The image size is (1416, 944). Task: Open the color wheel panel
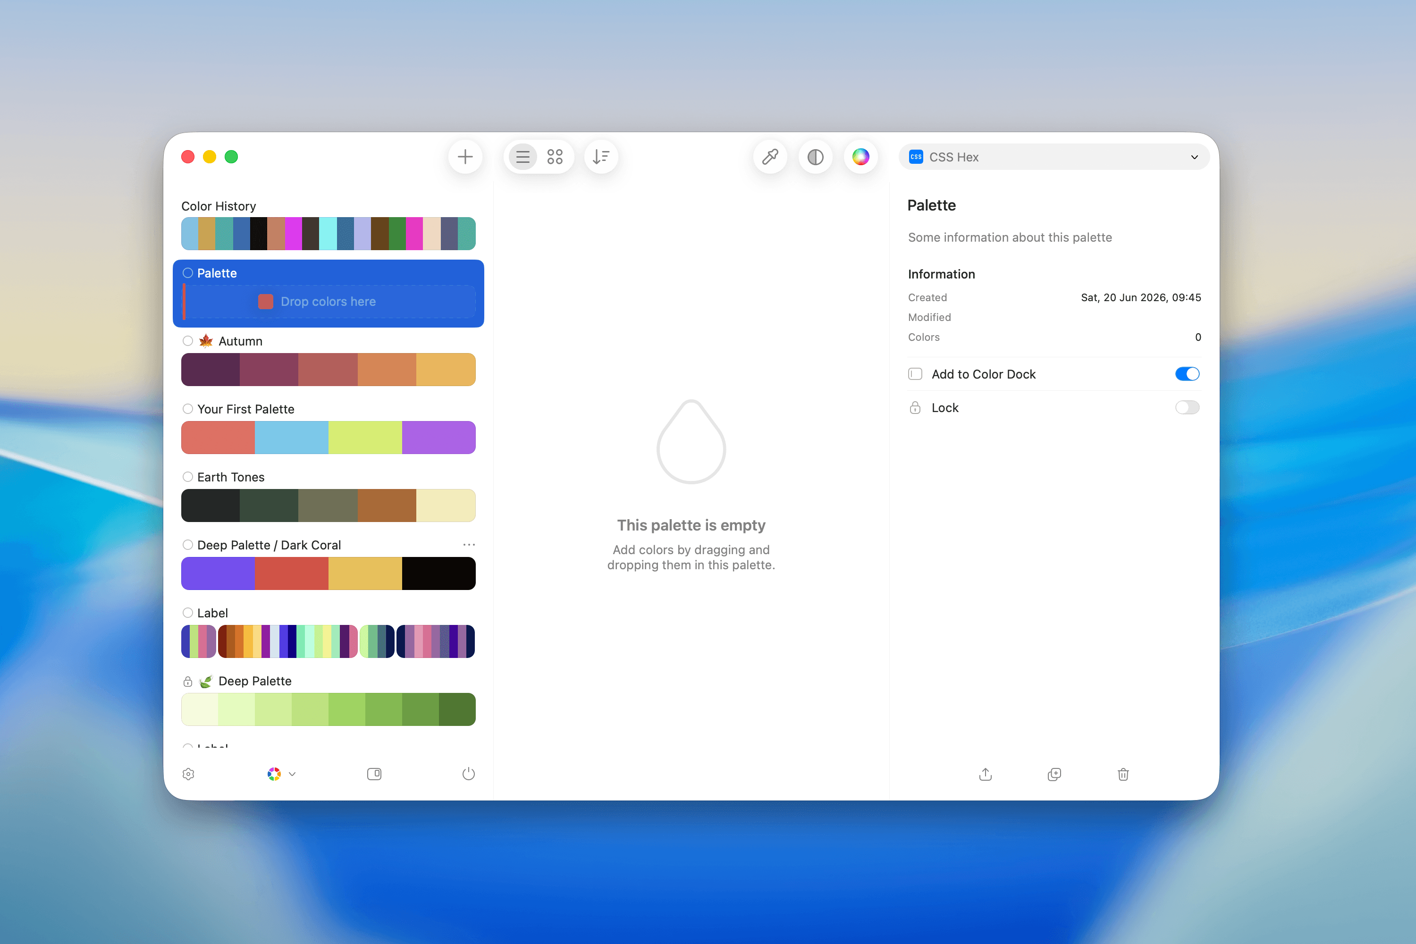(x=860, y=157)
